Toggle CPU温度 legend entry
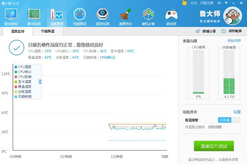 23,67
